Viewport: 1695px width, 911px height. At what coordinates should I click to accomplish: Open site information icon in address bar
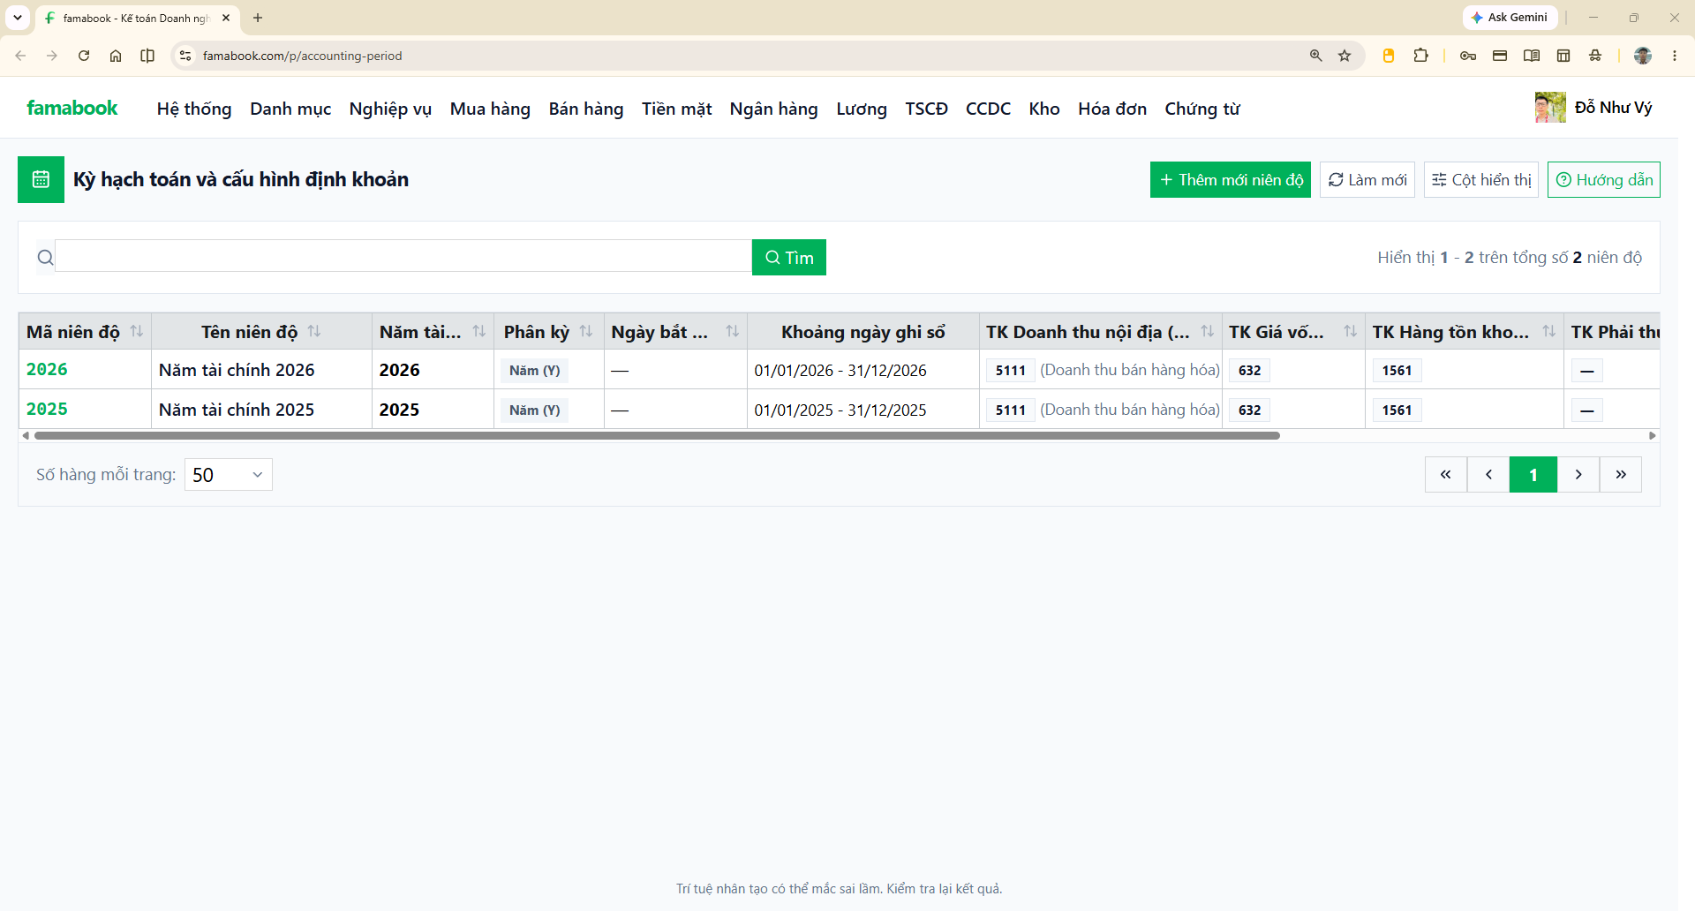tap(185, 56)
